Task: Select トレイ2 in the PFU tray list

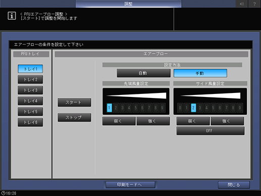Action: pos(30,79)
